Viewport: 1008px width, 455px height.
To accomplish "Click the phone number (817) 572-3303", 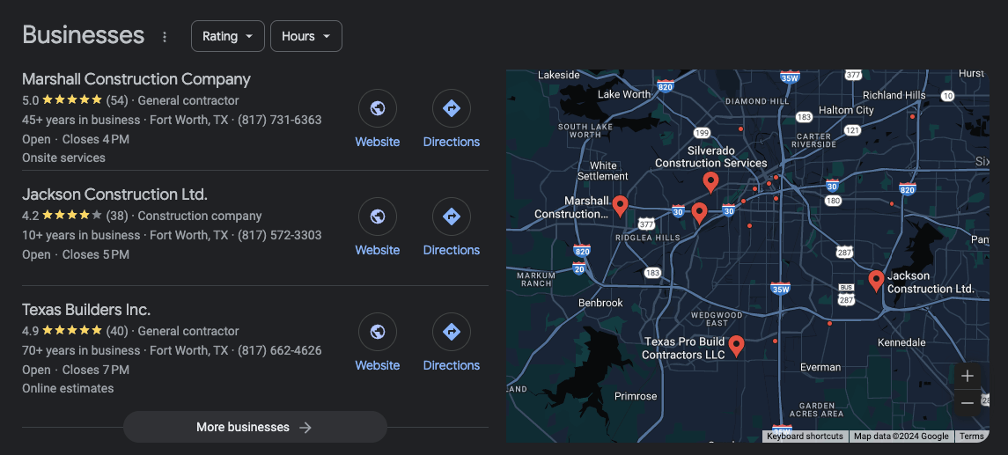I will [280, 235].
